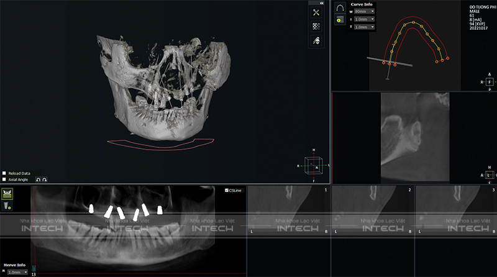Tick the Axial Angle checkbox

[x=4, y=179]
